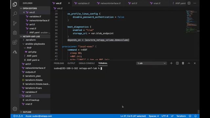Screen dimensions: 210x118
Task: Switch to the ANF.yaml editor tab
Action: 179,3
